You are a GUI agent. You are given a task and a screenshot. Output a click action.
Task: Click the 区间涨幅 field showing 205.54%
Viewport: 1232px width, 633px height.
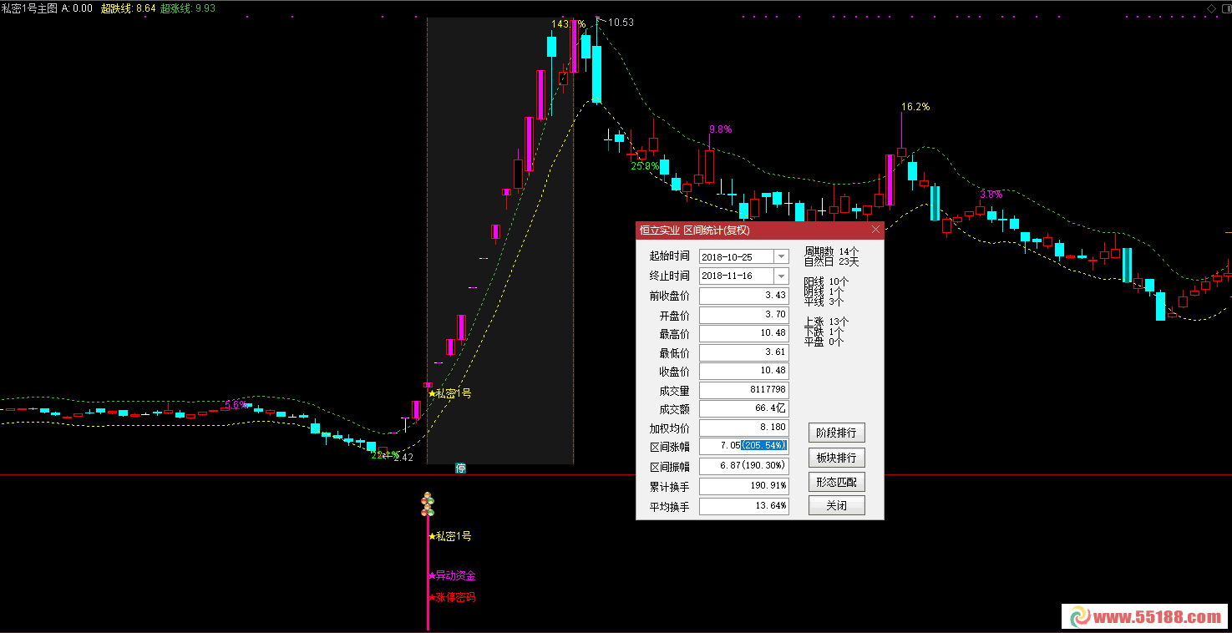743,446
